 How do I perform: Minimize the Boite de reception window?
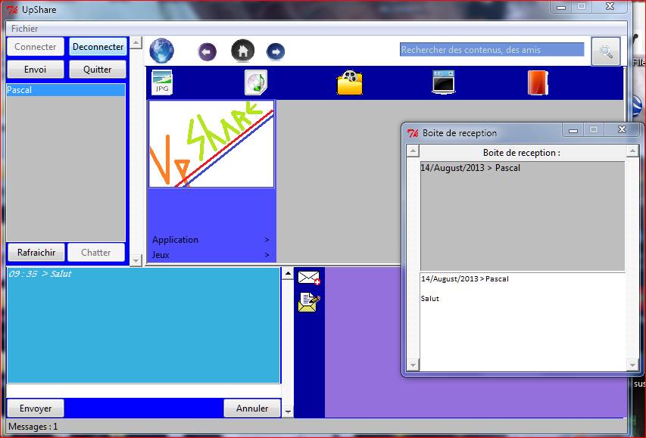pos(573,131)
